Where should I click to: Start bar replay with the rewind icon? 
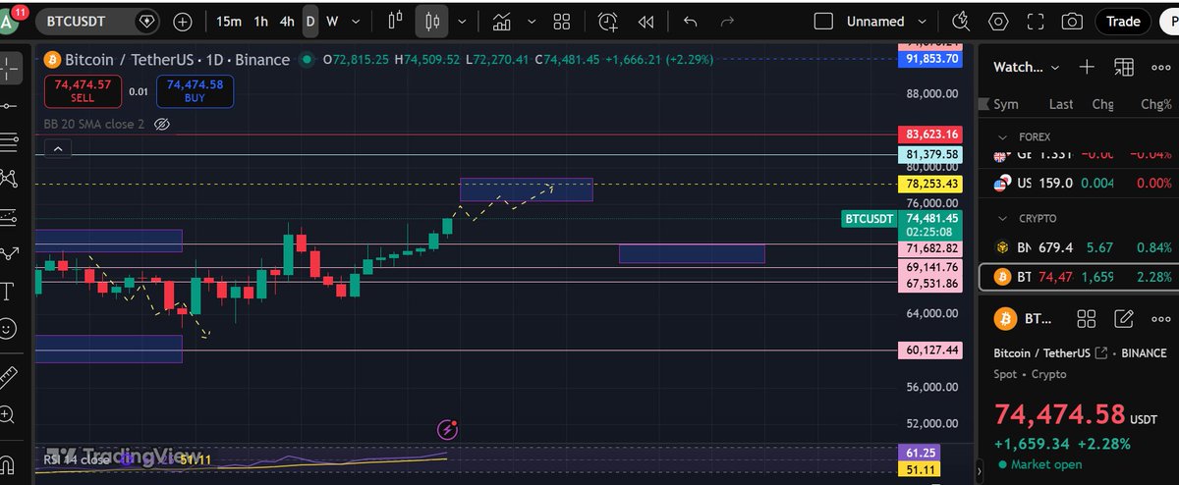tap(646, 21)
